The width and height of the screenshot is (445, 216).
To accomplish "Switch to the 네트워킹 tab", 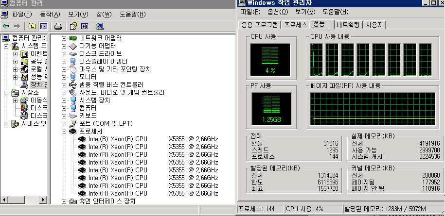I will point(348,25).
